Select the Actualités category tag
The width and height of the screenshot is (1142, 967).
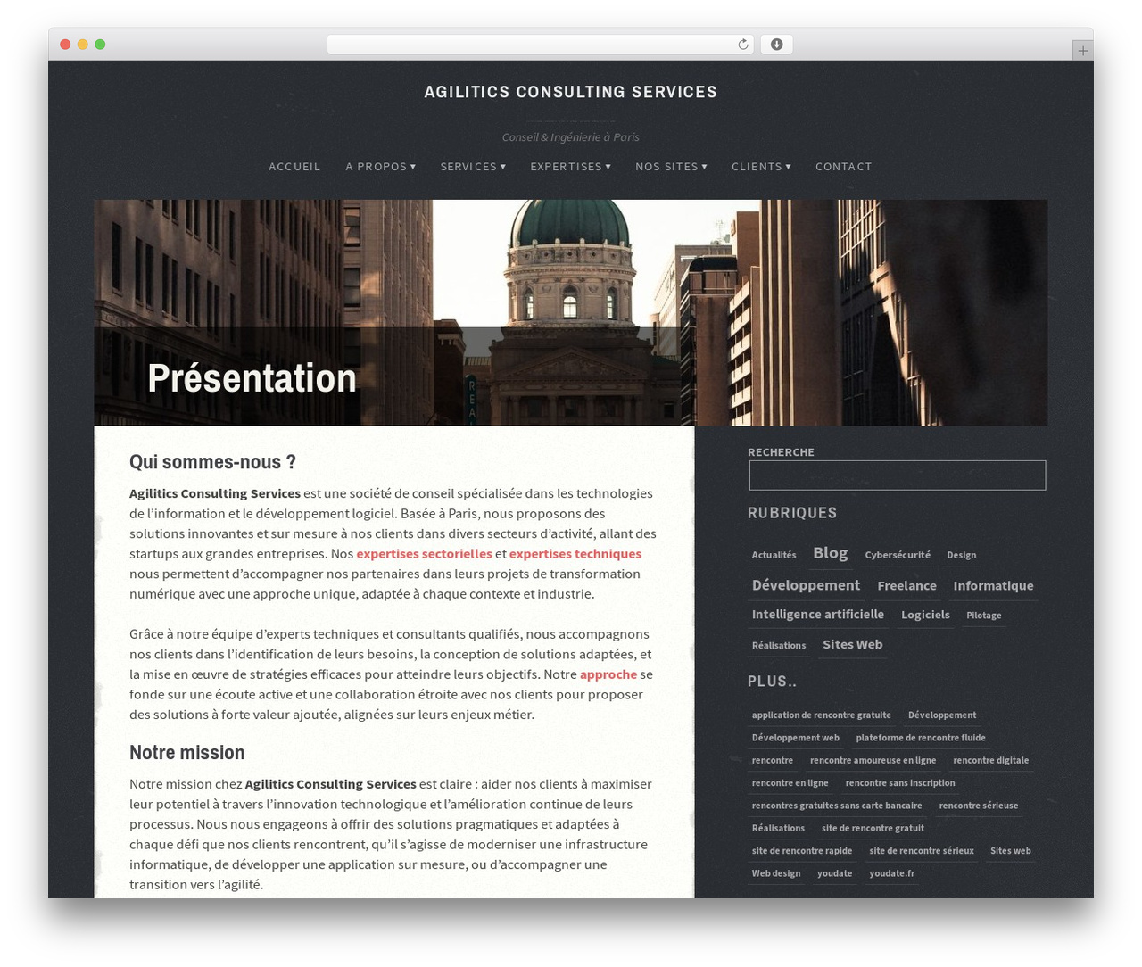click(x=774, y=555)
